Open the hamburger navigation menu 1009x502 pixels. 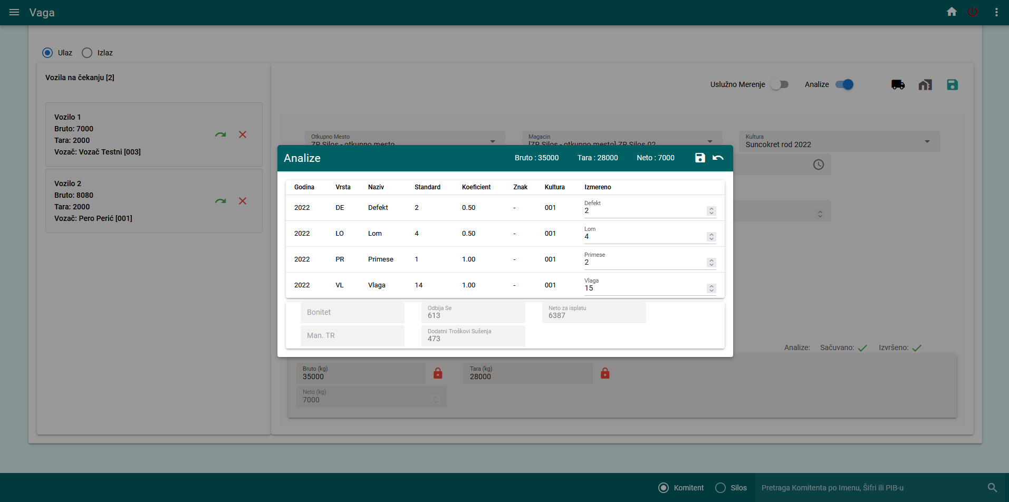(x=14, y=13)
